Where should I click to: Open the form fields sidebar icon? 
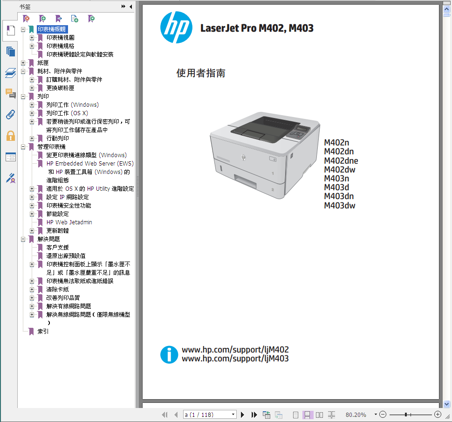coord(11,157)
